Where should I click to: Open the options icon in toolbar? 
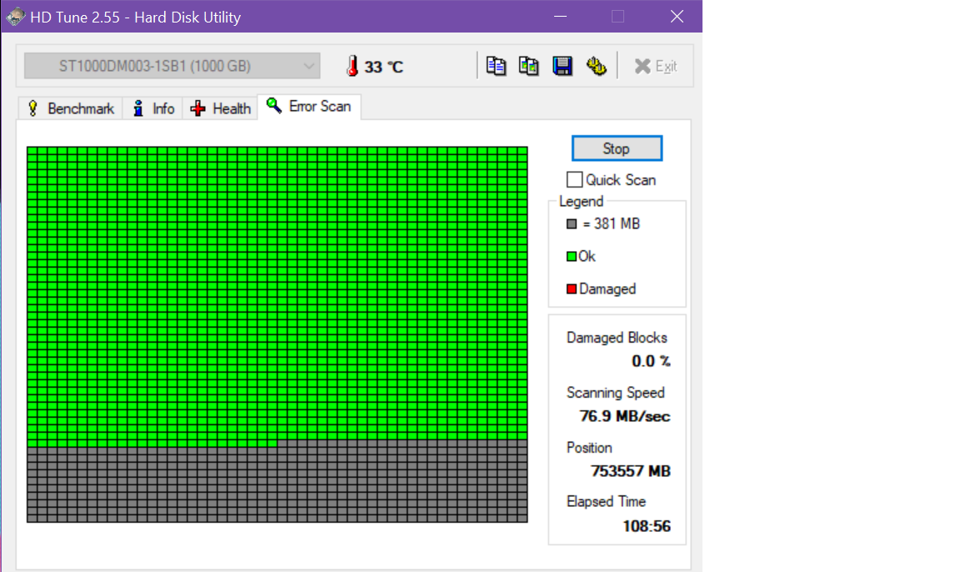pos(596,66)
